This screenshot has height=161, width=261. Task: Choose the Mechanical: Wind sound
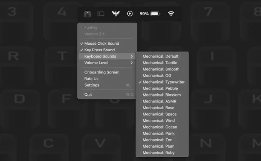point(162,120)
